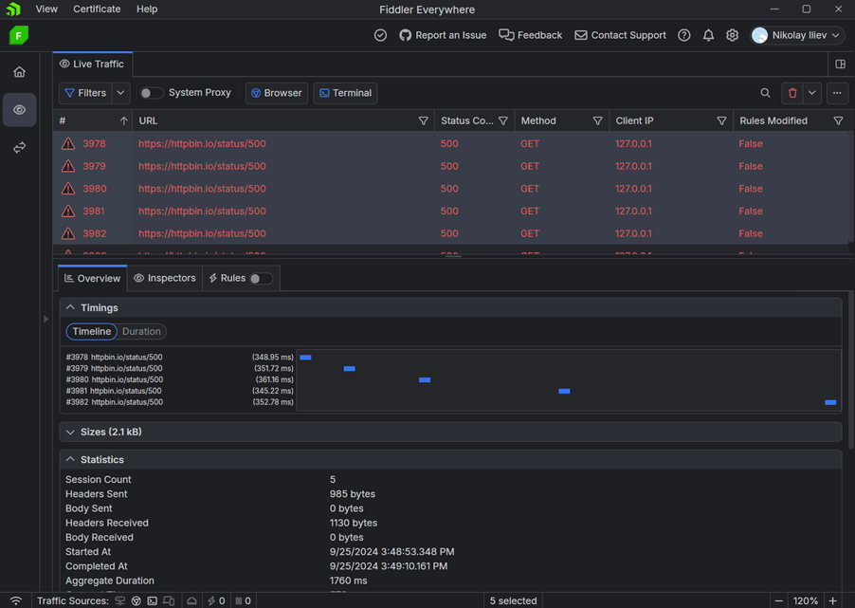The height and width of the screenshot is (608, 855).
Task: Click the Rules Modified column filter icon
Action: click(x=838, y=121)
